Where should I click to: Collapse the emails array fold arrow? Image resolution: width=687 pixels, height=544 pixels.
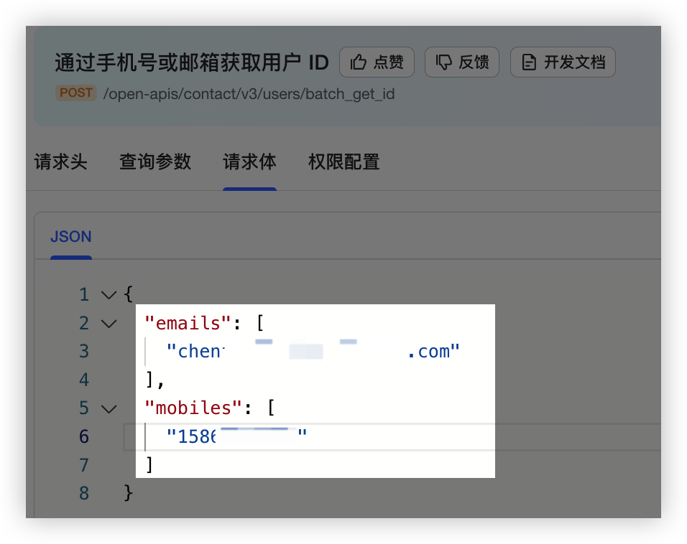pyautogui.click(x=109, y=323)
